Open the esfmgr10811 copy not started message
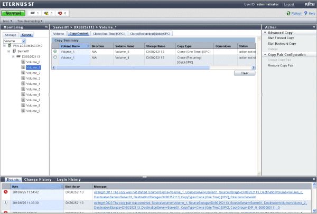The height and width of the screenshot is (214, 317). coord(198,194)
